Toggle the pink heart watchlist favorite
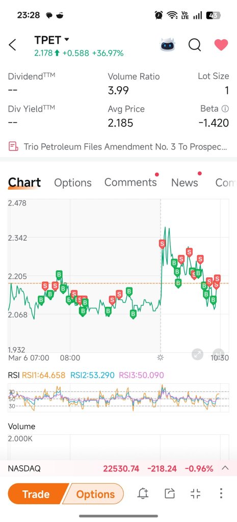The width and height of the screenshot is (237, 522). (x=221, y=45)
